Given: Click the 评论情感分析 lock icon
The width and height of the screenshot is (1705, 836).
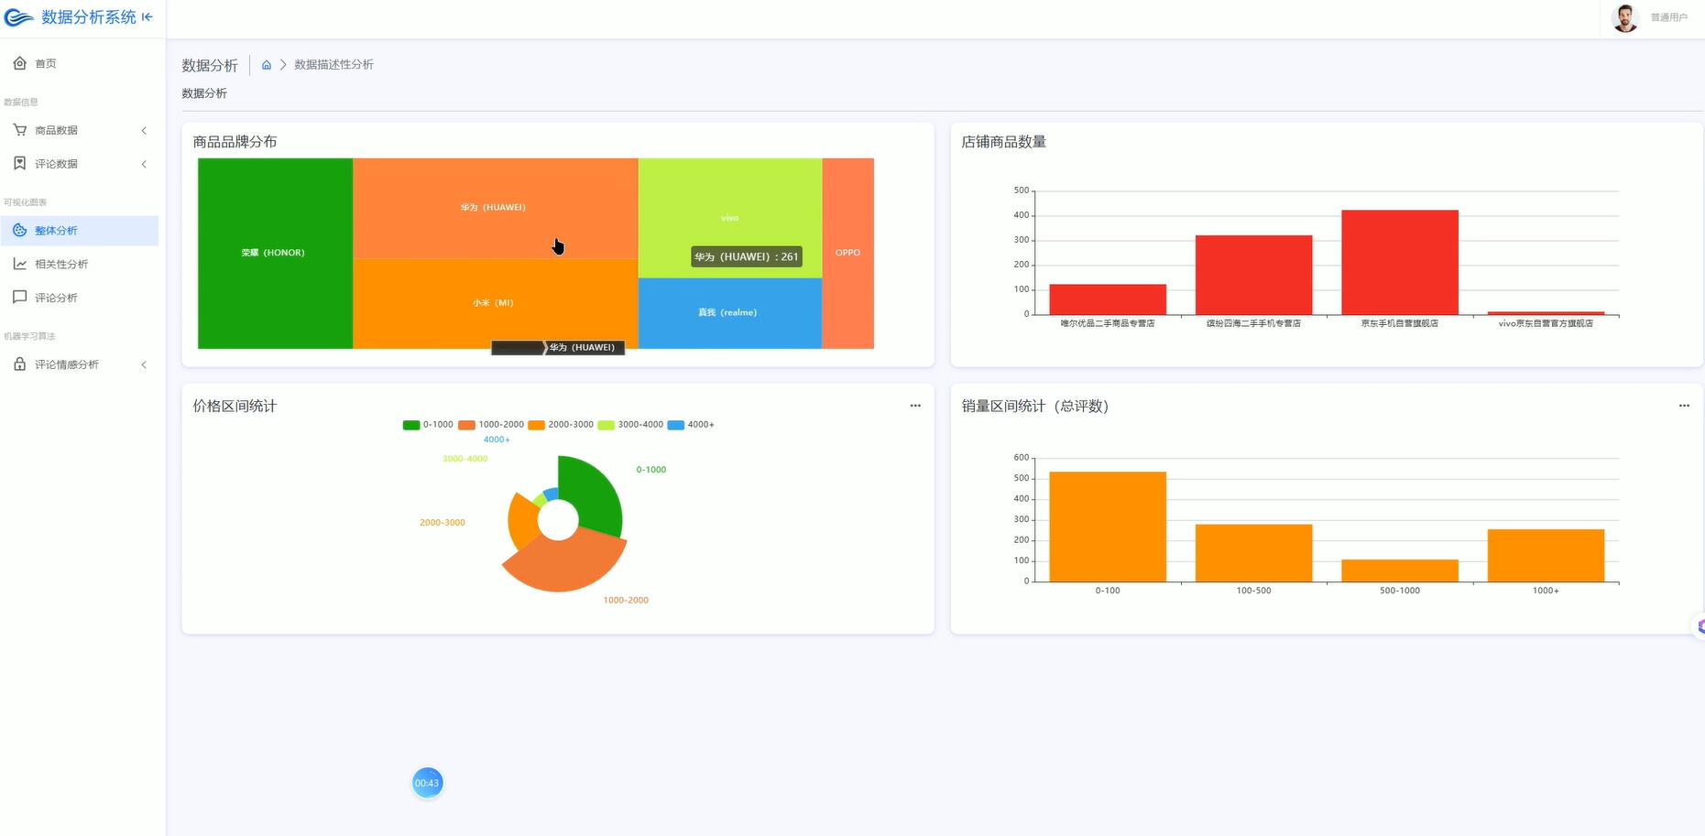Looking at the screenshot, I should [20, 364].
